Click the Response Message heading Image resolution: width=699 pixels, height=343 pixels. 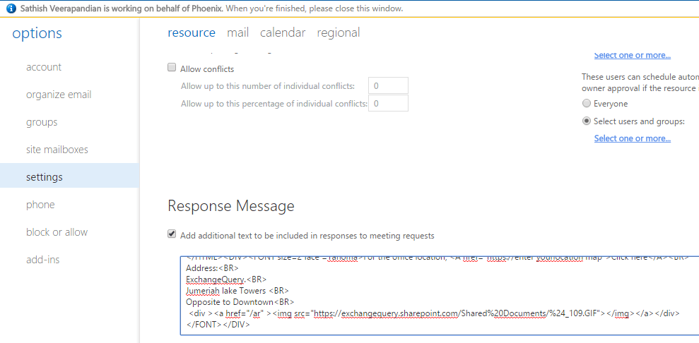pos(231,206)
